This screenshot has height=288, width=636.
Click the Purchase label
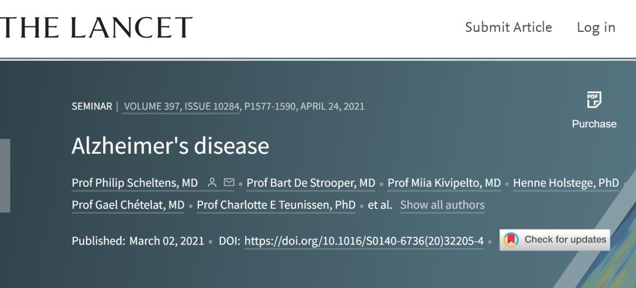594,124
